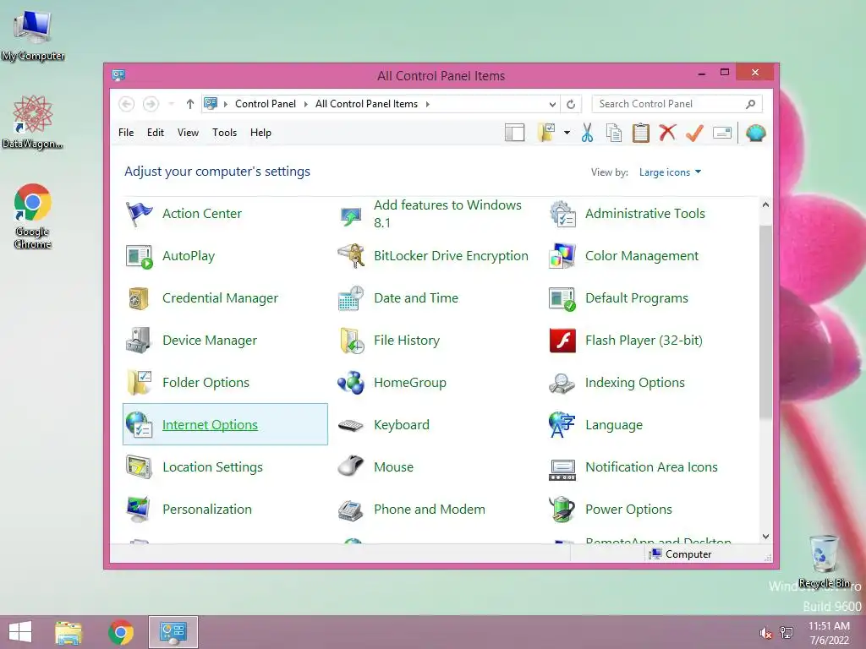This screenshot has height=649, width=866.
Task: Click the Refresh button in address bar
Action: [x=571, y=104]
